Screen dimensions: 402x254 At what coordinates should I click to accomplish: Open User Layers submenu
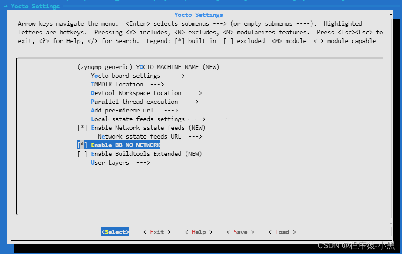120,162
